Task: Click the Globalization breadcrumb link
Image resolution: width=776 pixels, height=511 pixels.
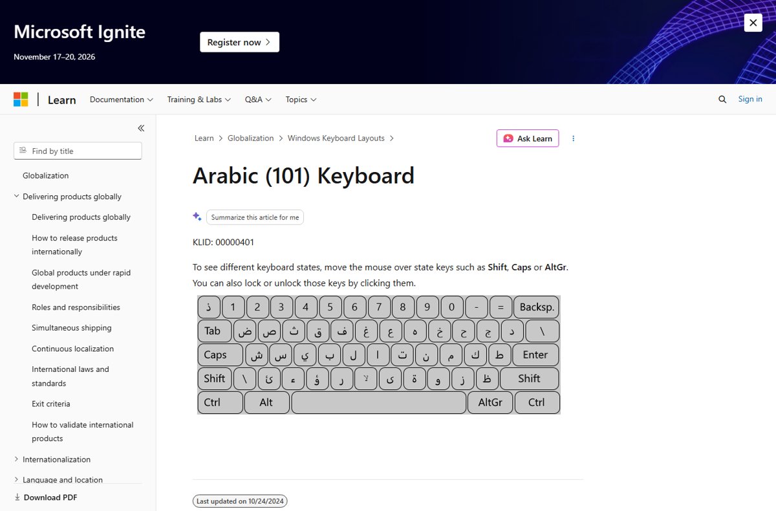Action: coord(250,138)
